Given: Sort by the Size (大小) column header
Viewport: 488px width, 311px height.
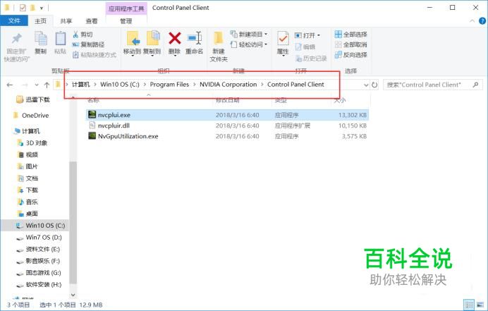Looking at the screenshot, I should pos(339,100).
